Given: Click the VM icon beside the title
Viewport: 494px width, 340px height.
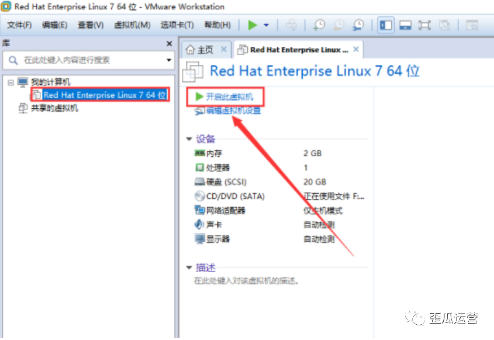Looking at the screenshot, I should (192, 71).
